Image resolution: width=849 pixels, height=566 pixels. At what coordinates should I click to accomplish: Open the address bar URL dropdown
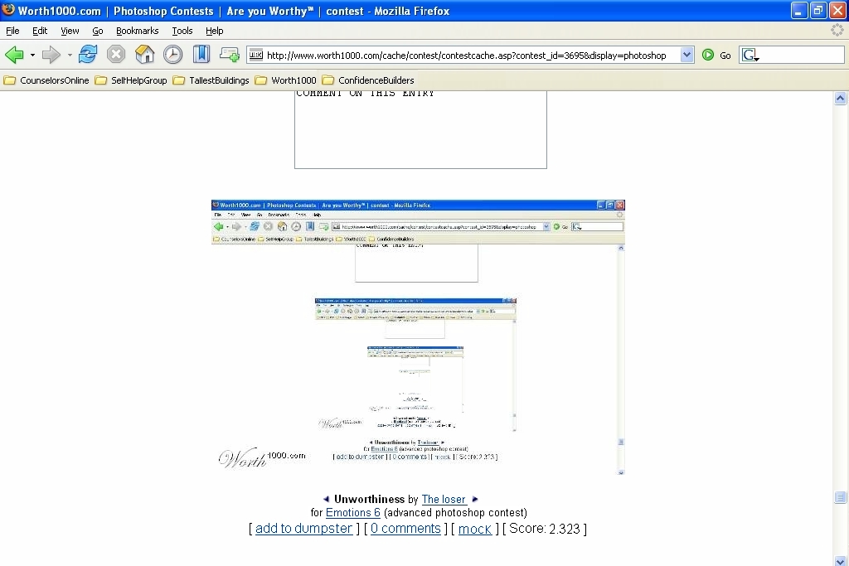[x=686, y=55]
